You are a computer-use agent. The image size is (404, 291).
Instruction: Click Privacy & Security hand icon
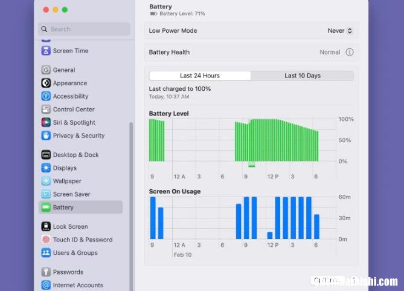46,136
